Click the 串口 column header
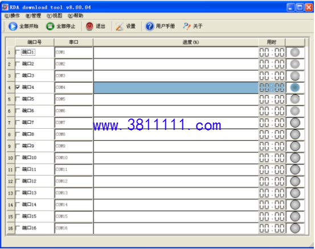Screen dimensions: 315x249 click(x=73, y=42)
